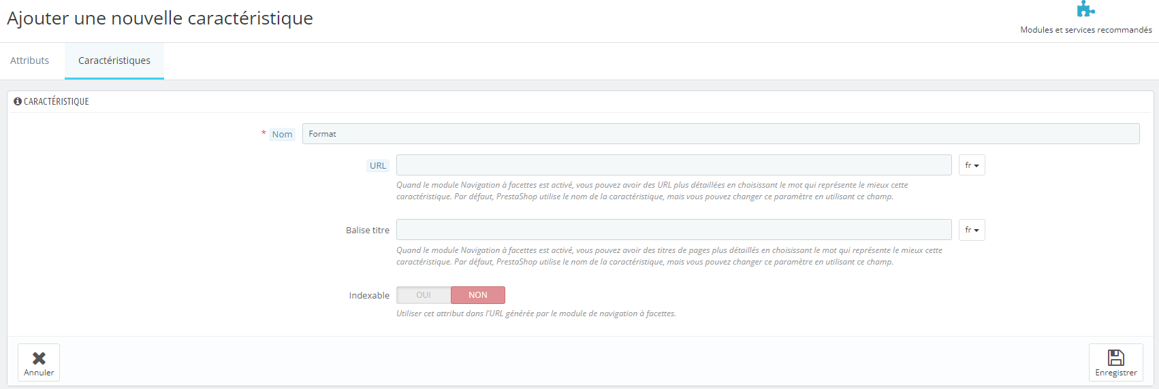Click the CARACTÉRISTIQUE panel heading text
This screenshot has width=1159, height=389.
click(x=57, y=101)
